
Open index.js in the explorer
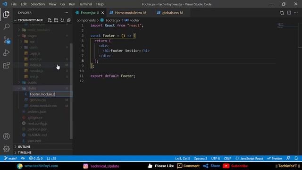pyautogui.click(x=35, y=65)
